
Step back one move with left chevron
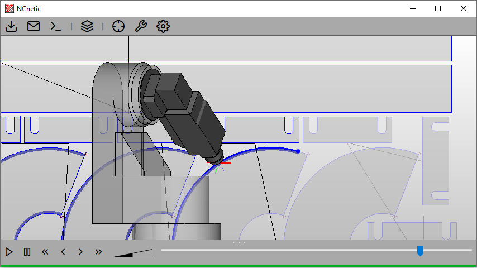click(63, 252)
